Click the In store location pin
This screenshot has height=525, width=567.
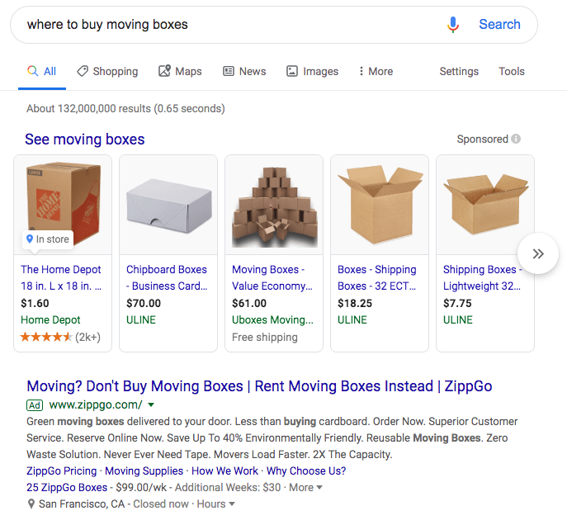tap(30, 239)
